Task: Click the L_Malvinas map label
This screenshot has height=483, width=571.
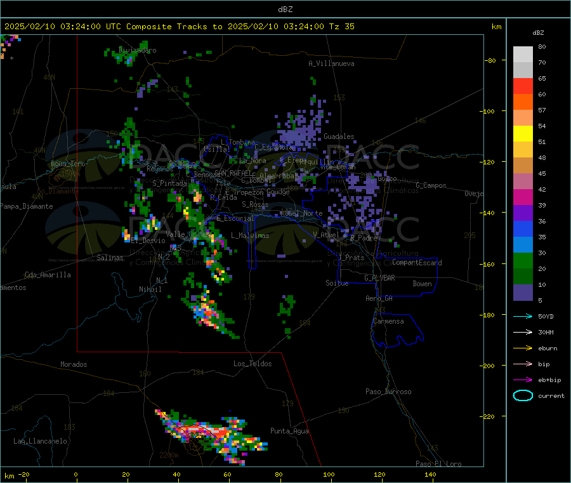Action: [250, 235]
